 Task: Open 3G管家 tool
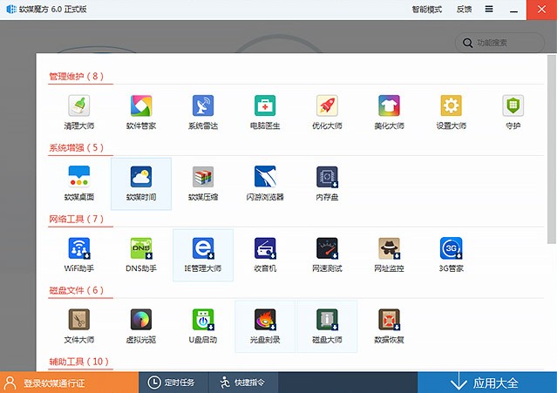point(452,254)
